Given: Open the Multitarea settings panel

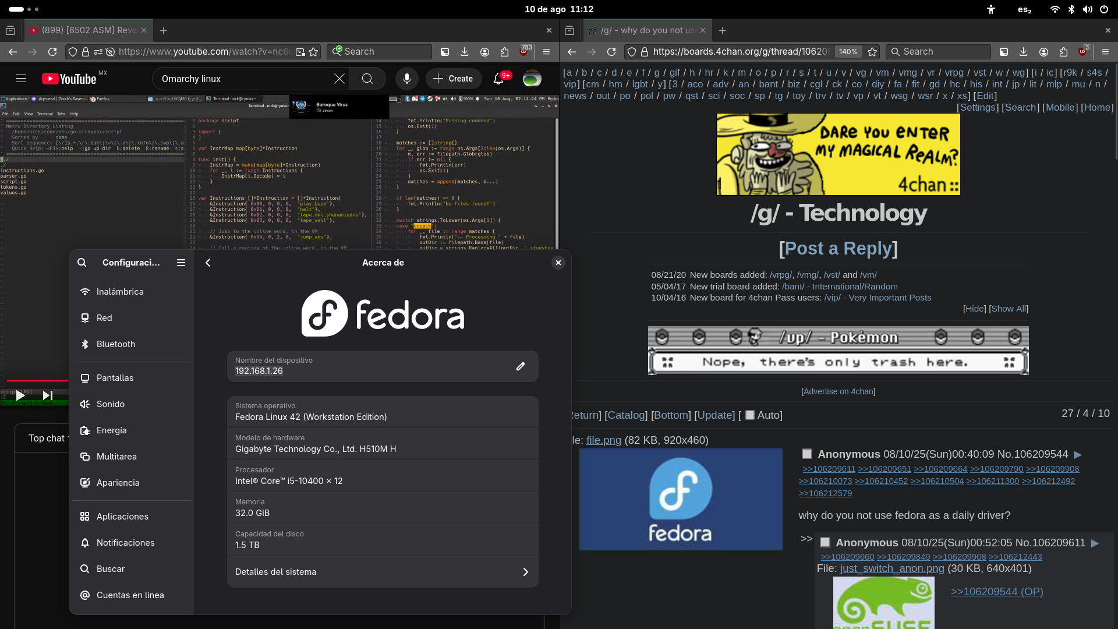Looking at the screenshot, I should 132,457.
